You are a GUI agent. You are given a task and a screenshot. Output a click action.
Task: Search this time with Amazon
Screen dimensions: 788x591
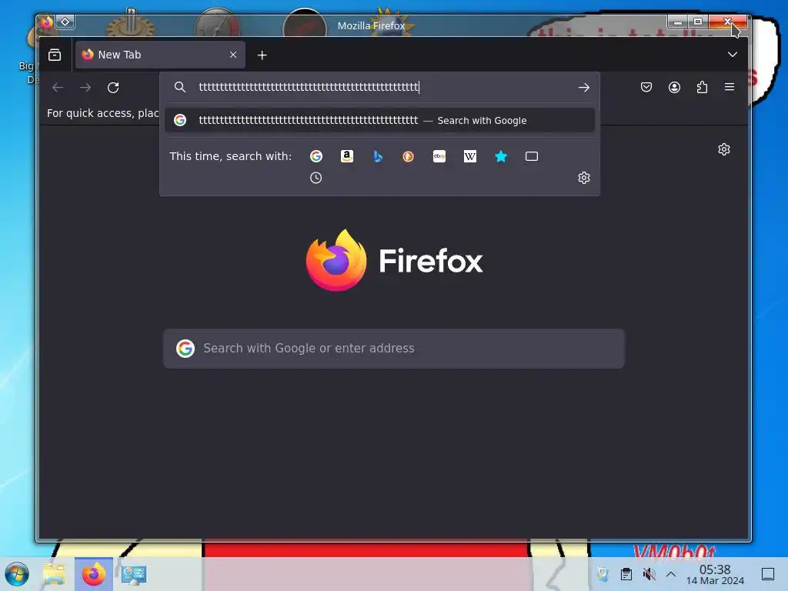pyautogui.click(x=347, y=156)
